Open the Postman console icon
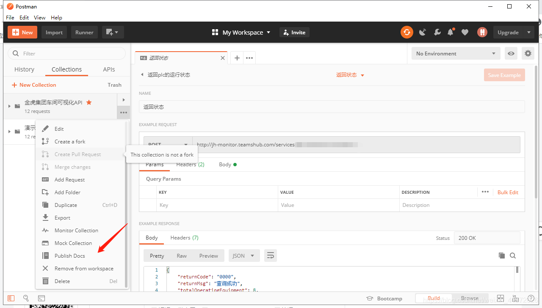The image size is (542, 308). point(41,298)
